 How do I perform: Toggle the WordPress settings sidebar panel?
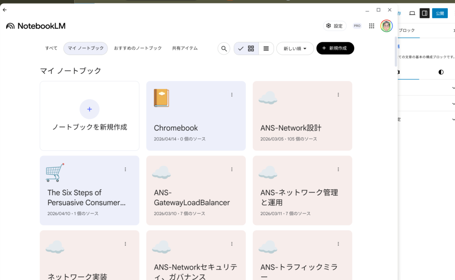[x=424, y=13]
